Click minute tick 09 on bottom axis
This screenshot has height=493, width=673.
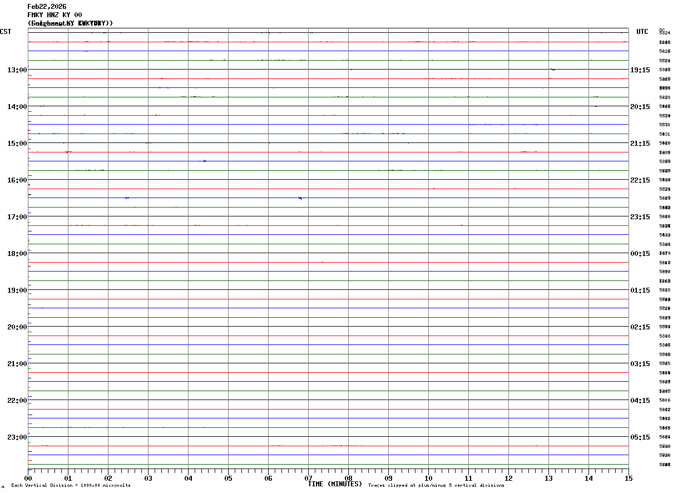click(388, 478)
